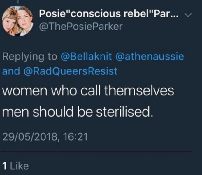The width and height of the screenshot is (202, 175).
Task: Click the like count number "1"
Action: pyautogui.click(x=4, y=166)
